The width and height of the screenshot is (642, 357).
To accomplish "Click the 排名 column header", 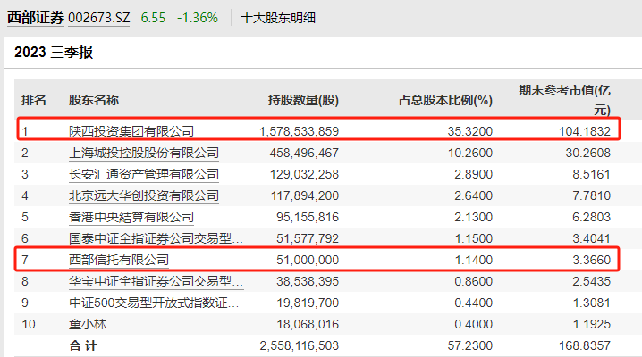I will point(34,100).
